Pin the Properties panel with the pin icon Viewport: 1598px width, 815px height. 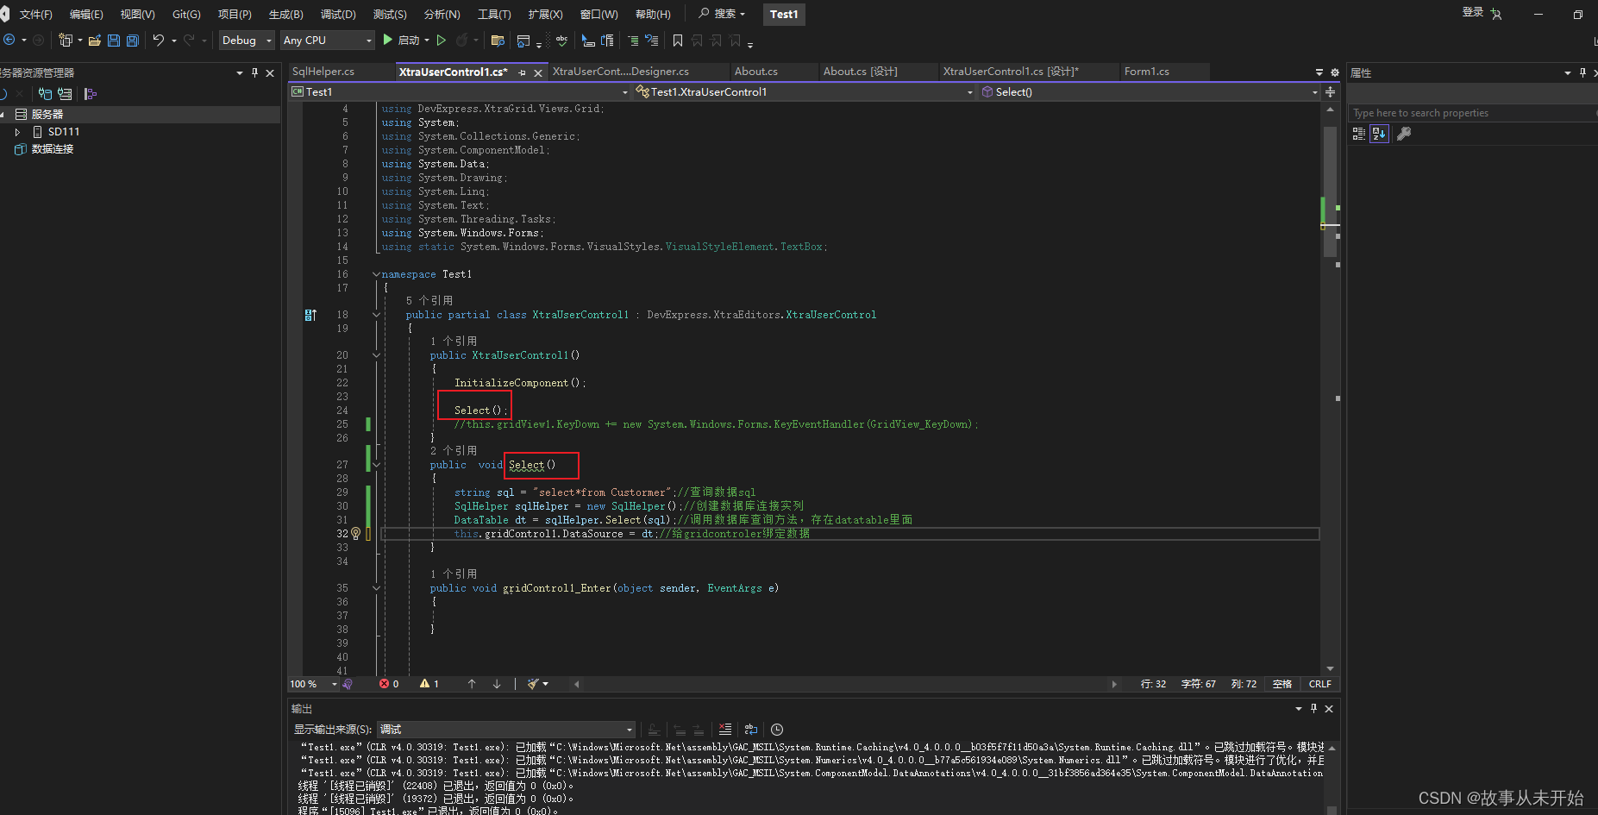[1583, 72]
